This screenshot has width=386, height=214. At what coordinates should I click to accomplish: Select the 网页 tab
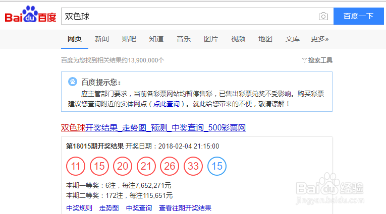point(75,39)
